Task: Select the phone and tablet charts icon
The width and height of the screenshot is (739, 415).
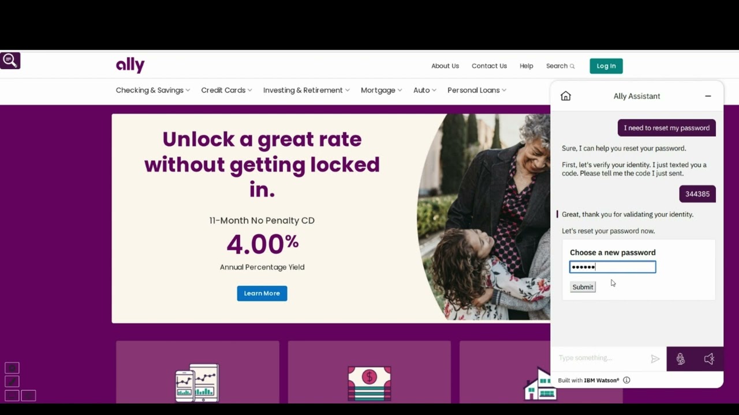Action: pyautogui.click(x=197, y=383)
